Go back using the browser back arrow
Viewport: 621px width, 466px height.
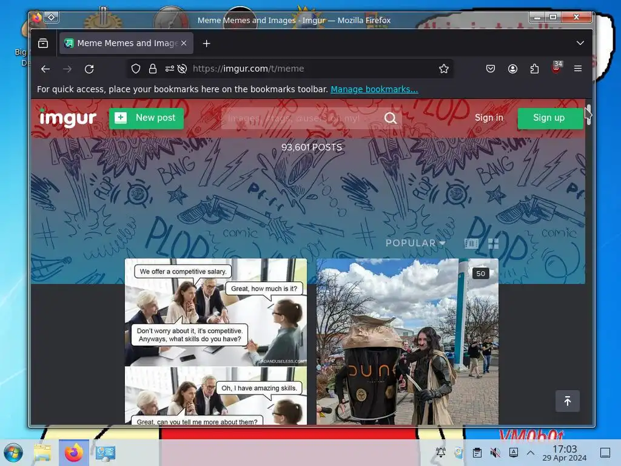45,69
